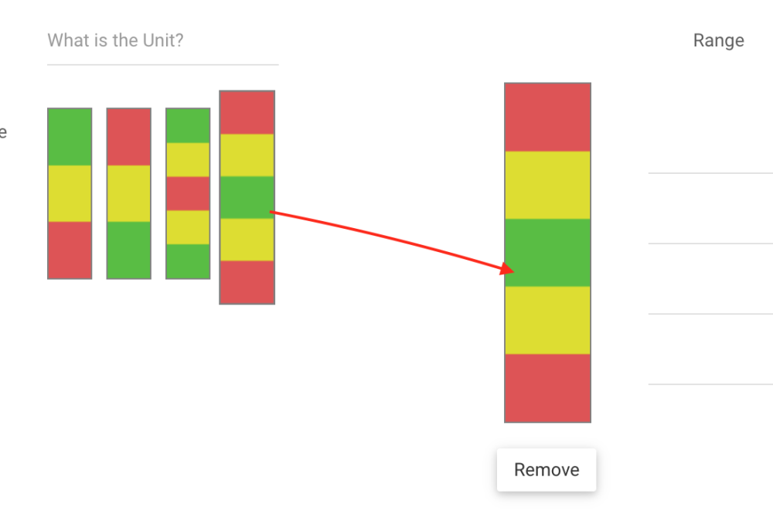The height and width of the screenshot is (528, 773).
Task: Choose the small five-band thumbnail with red ends
Action: coord(247,197)
